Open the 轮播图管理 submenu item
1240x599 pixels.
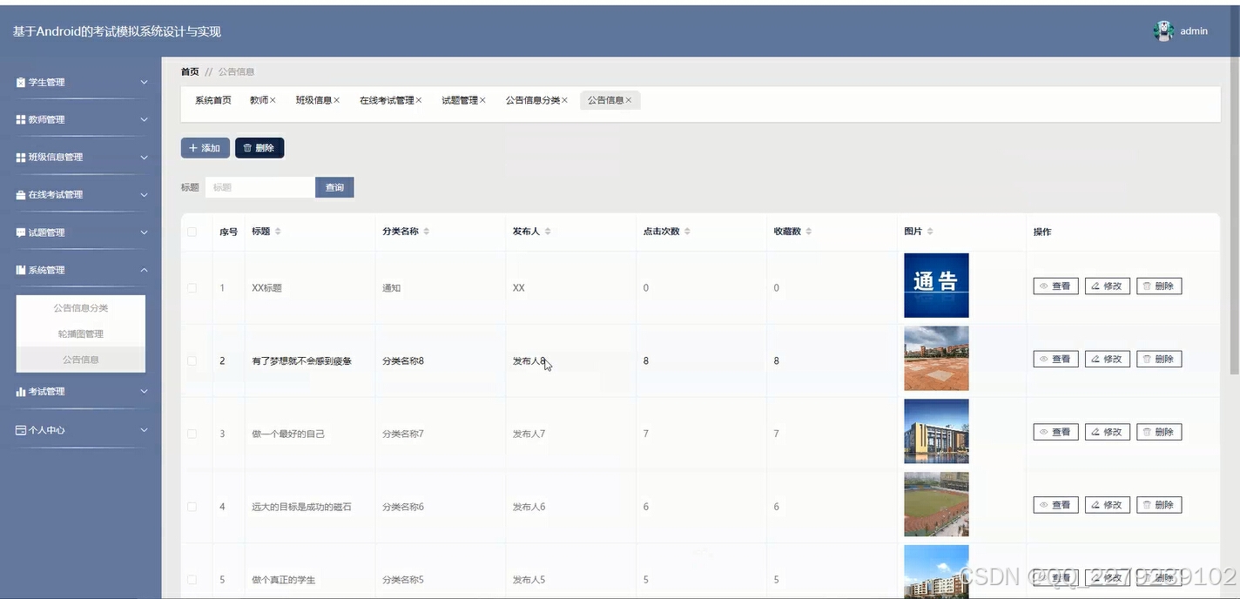[80, 333]
